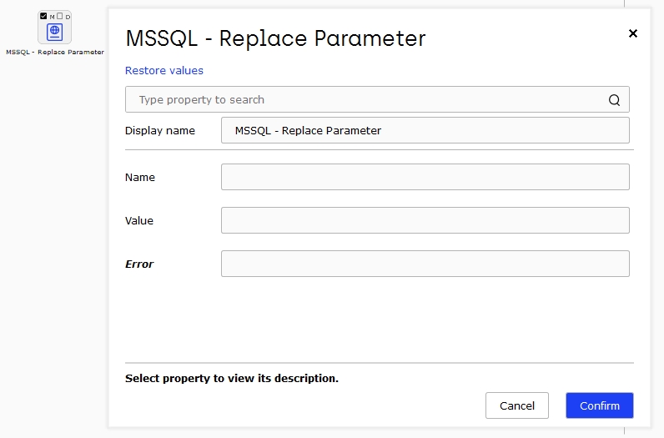Uncheck the M checkbox on the node
664x438 pixels.
pyautogui.click(x=43, y=16)
